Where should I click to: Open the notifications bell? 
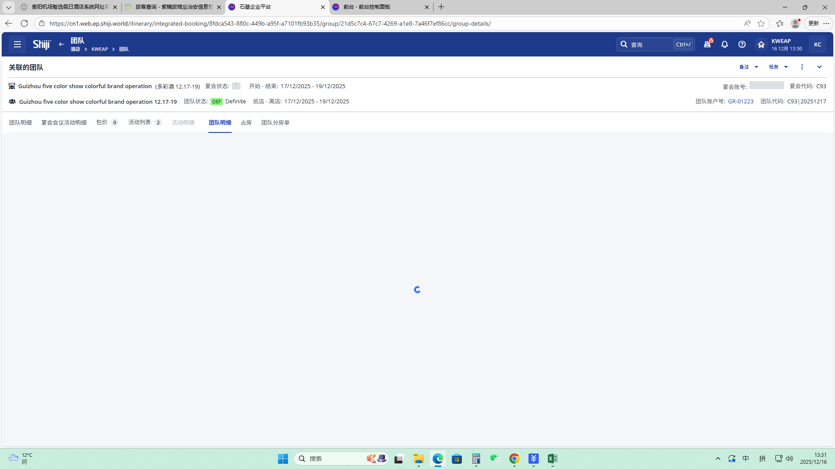725,44
